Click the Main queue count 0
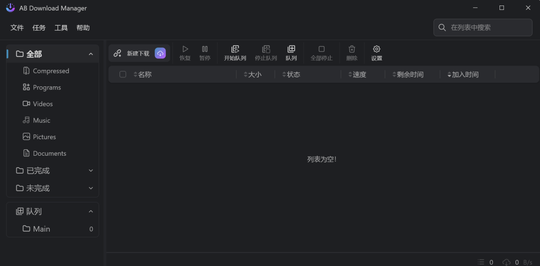 [x=91, y=229]
